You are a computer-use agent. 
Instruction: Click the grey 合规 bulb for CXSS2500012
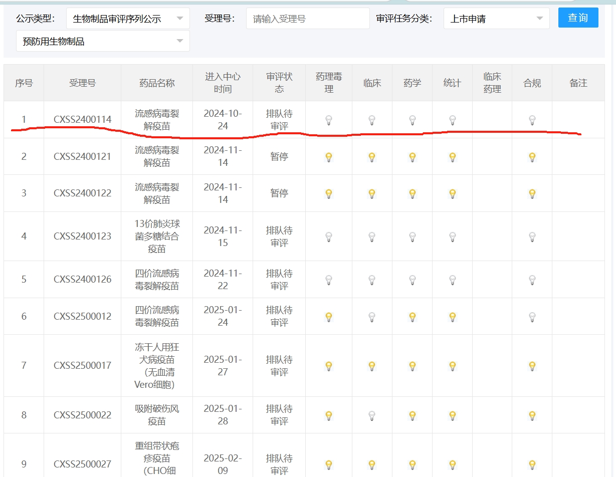532,317
